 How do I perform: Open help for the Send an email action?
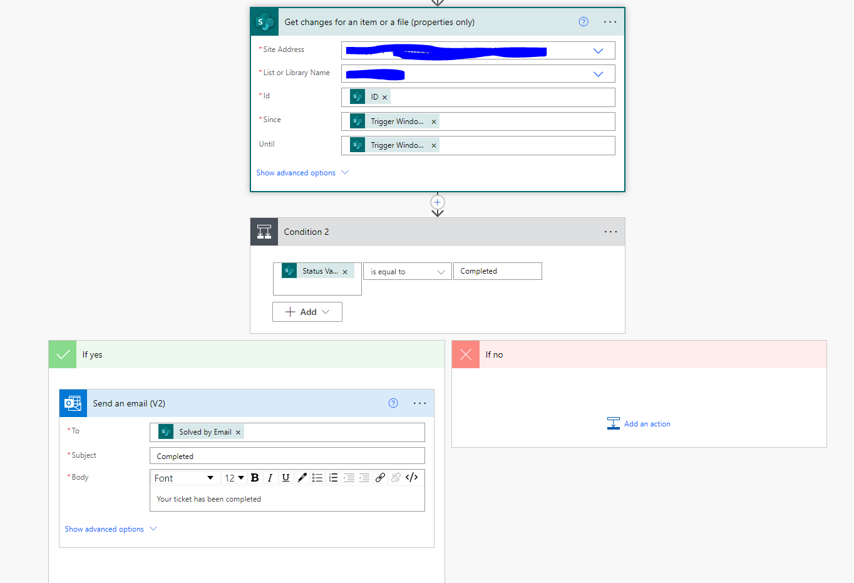coord(393,403)
